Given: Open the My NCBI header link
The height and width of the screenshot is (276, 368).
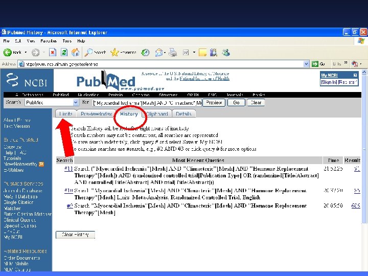Looking at the screenshot, I should coord(329,75).
